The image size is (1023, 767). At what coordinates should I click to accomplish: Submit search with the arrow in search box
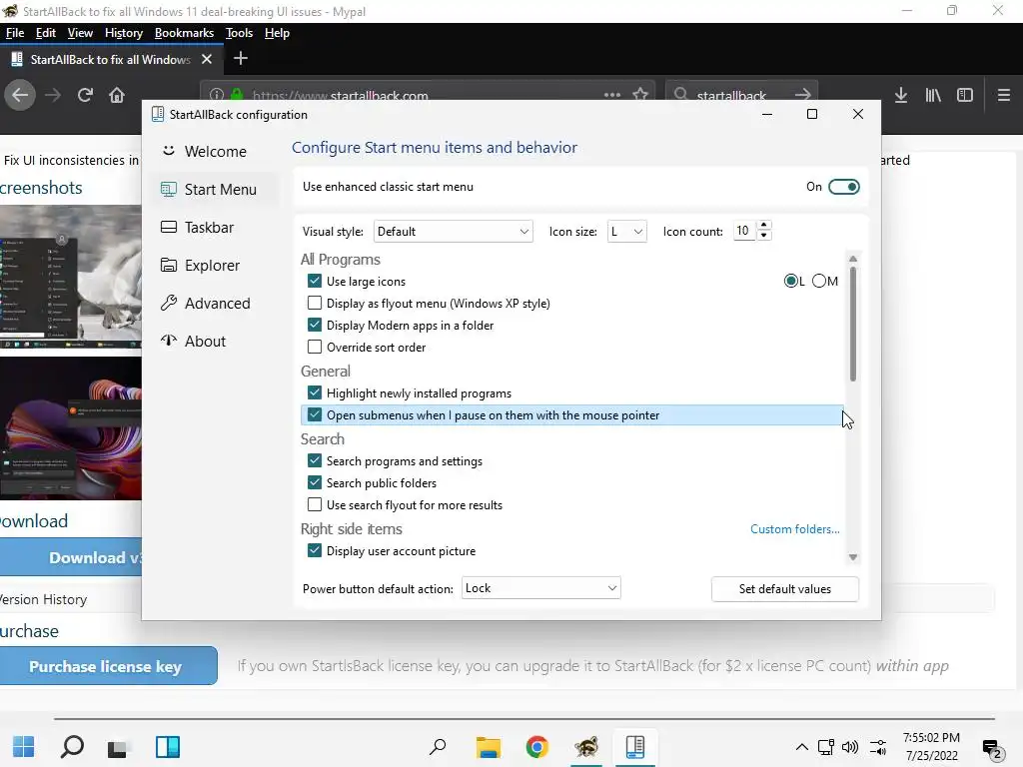coord(803,95)
